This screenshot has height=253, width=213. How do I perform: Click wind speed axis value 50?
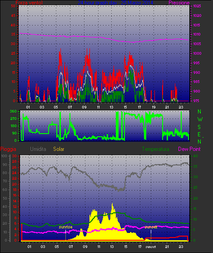coord(13,6)
